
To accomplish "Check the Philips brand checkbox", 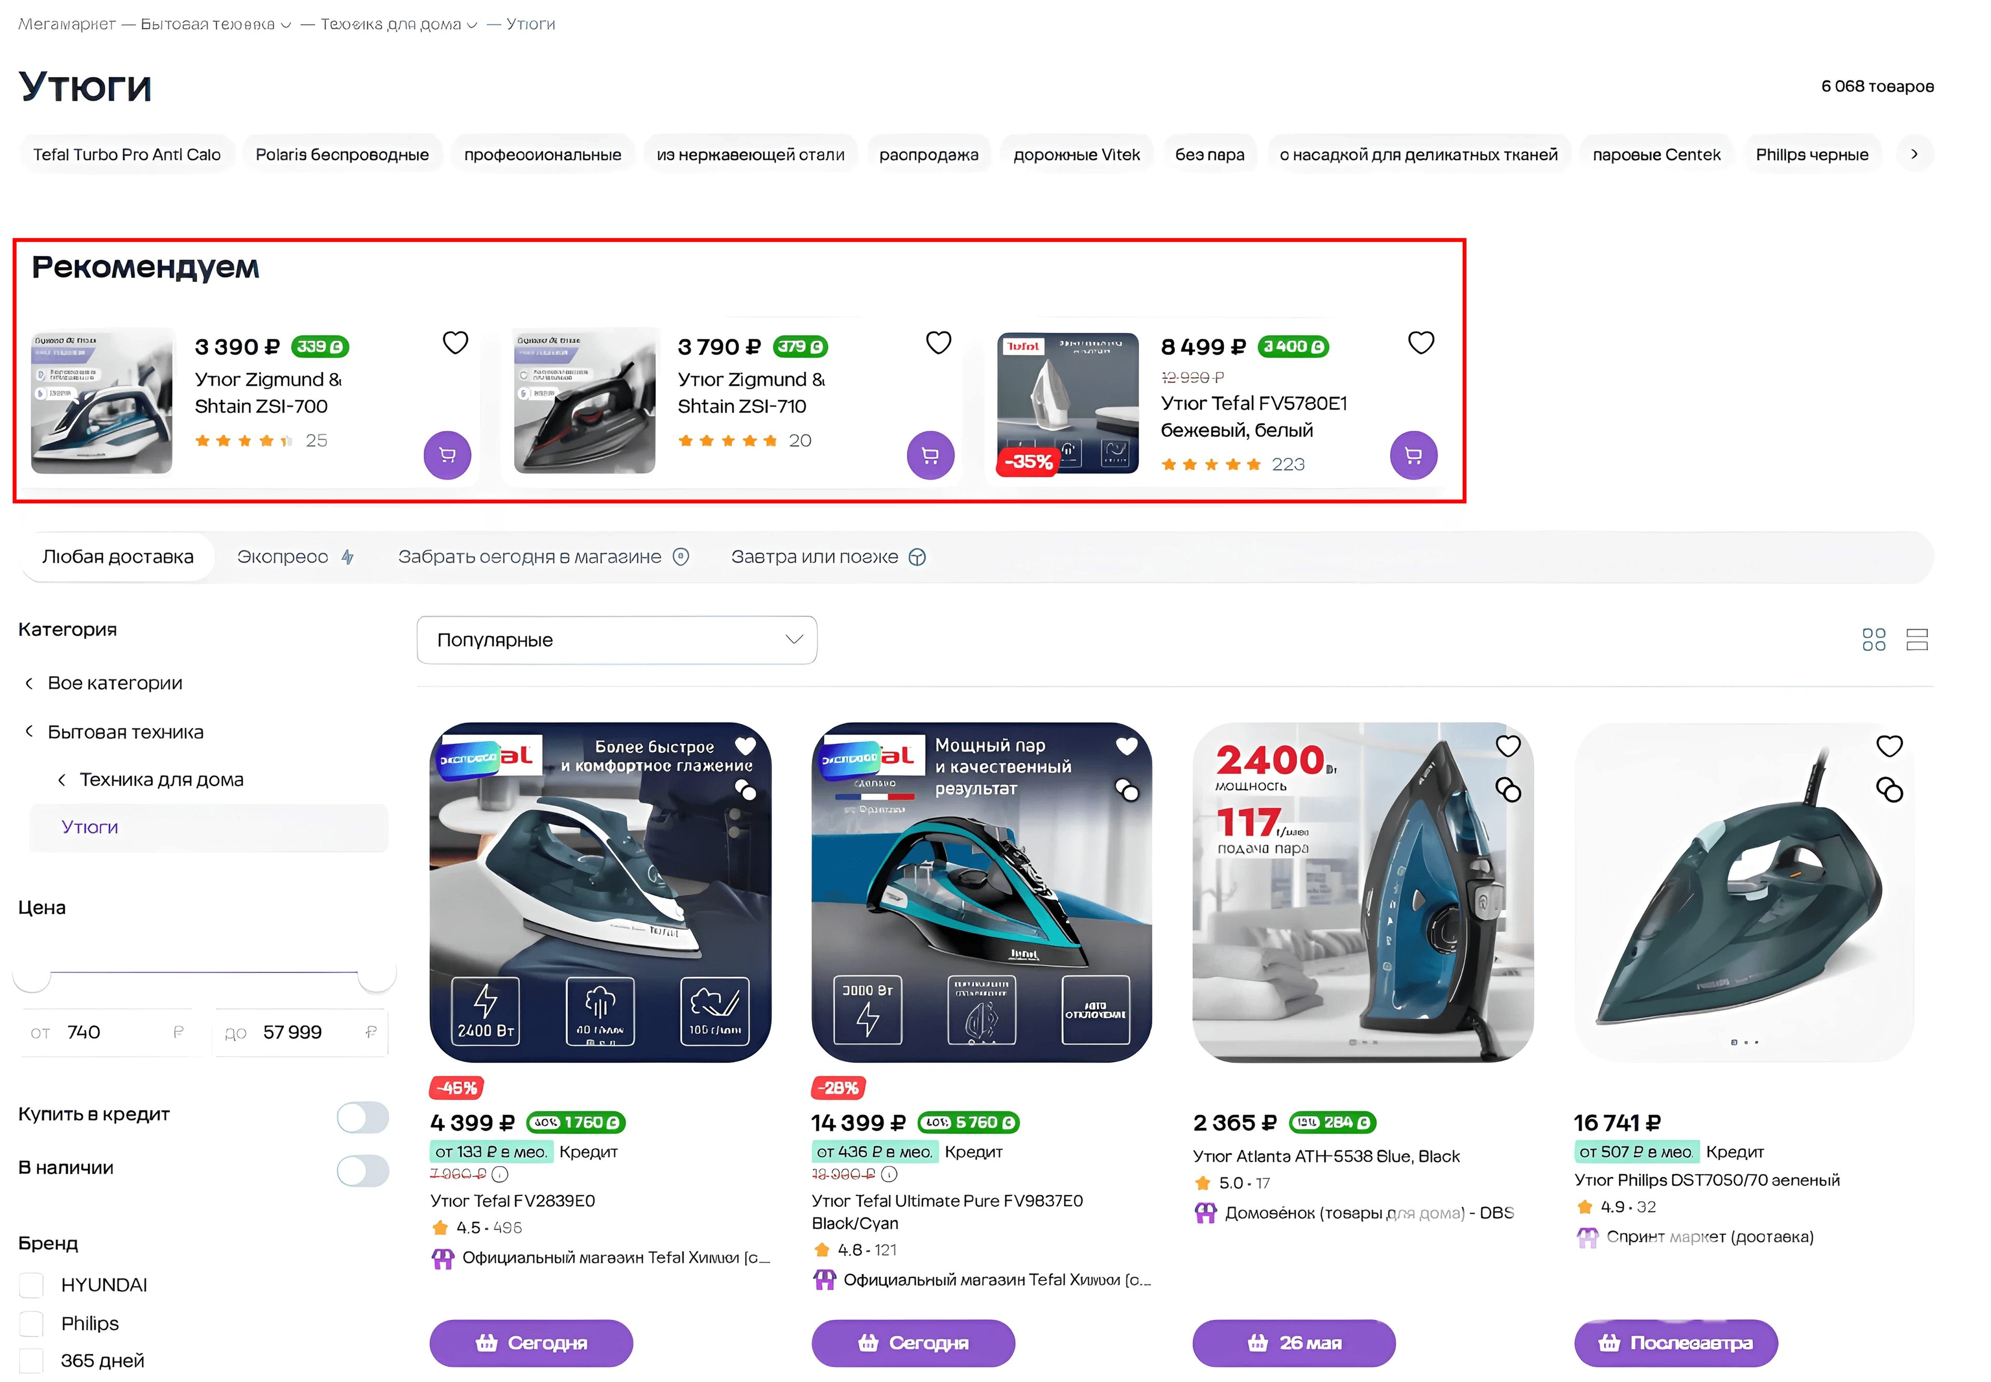I will [31, 1324].
